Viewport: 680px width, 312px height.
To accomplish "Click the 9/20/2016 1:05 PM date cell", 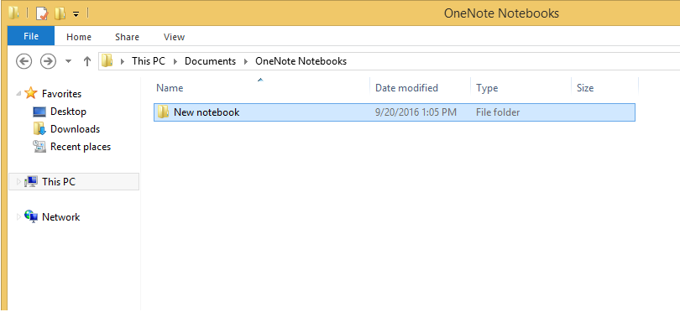I will pyautogui.click(x=416, y=112).
